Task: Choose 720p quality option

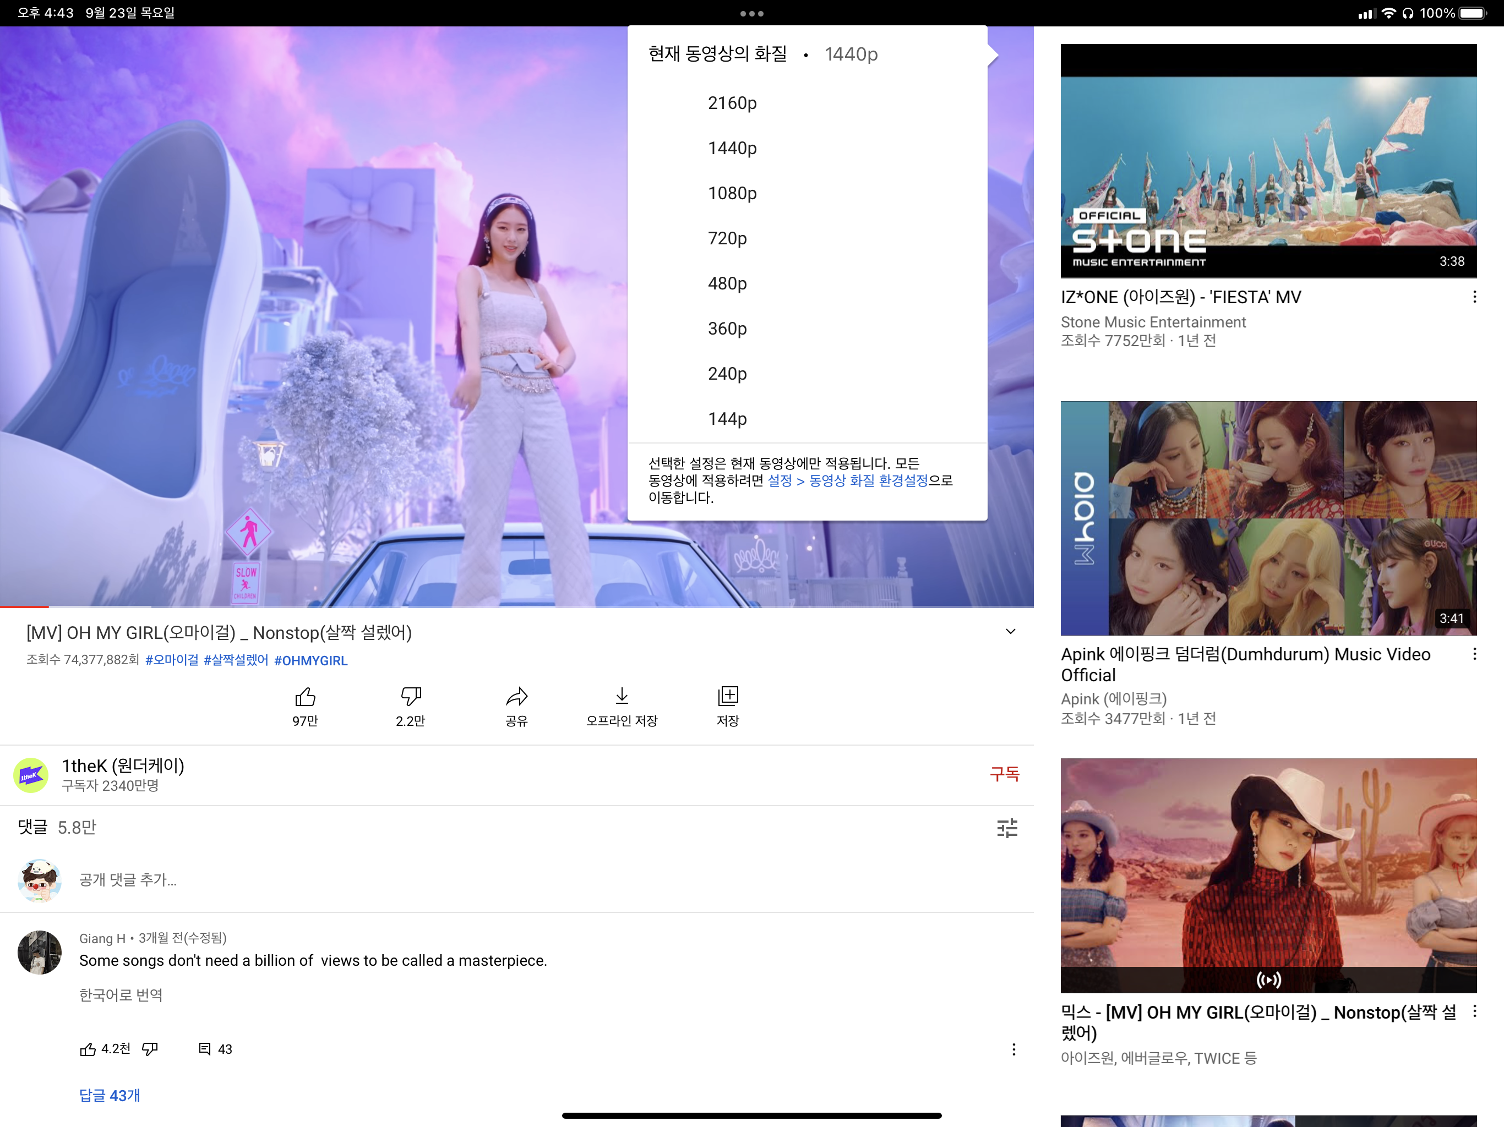Action: tap(727, 239)
